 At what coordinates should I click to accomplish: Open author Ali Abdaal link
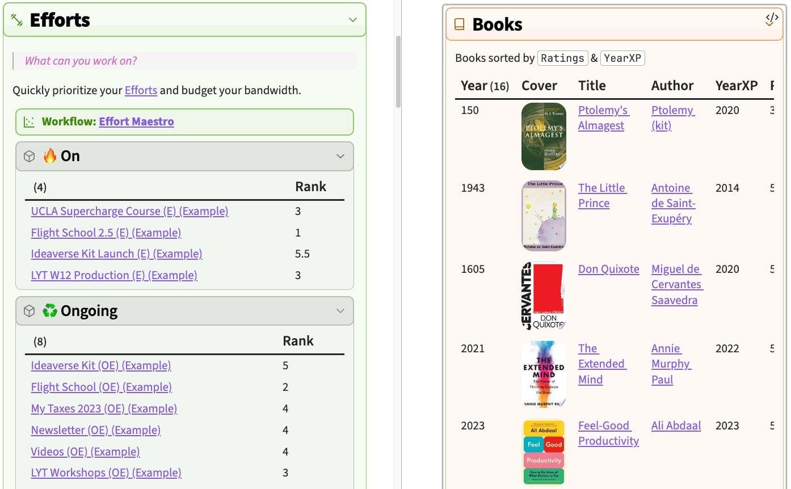(676, 425)
